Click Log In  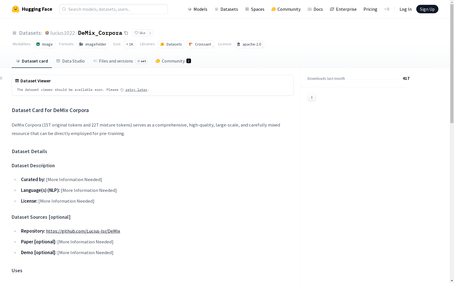coord(405,9)
